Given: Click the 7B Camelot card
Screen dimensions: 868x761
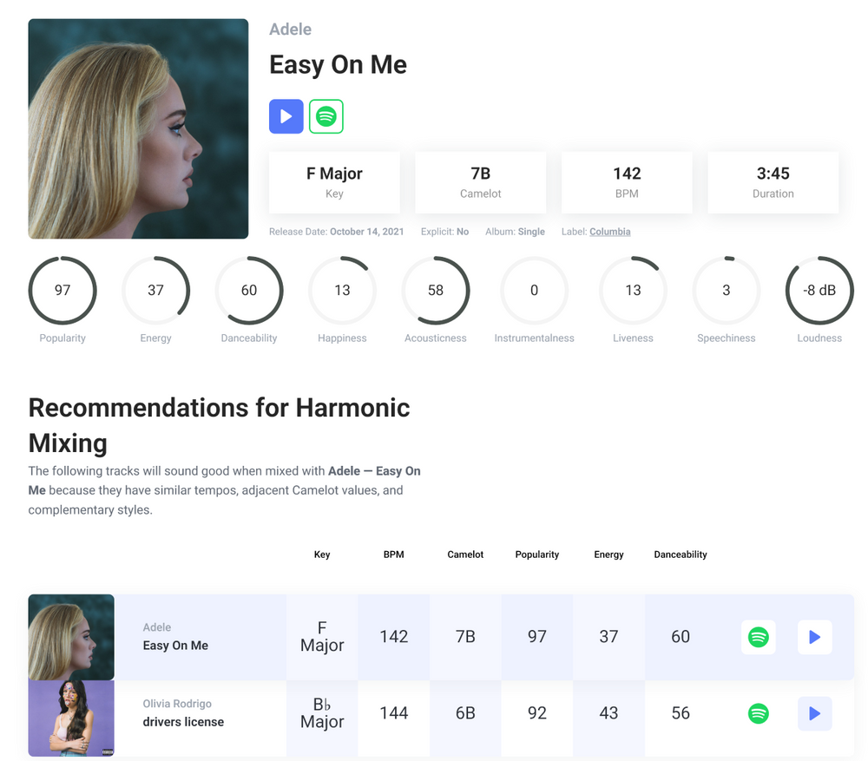Looking at the screenshot, I should point(481,182).
